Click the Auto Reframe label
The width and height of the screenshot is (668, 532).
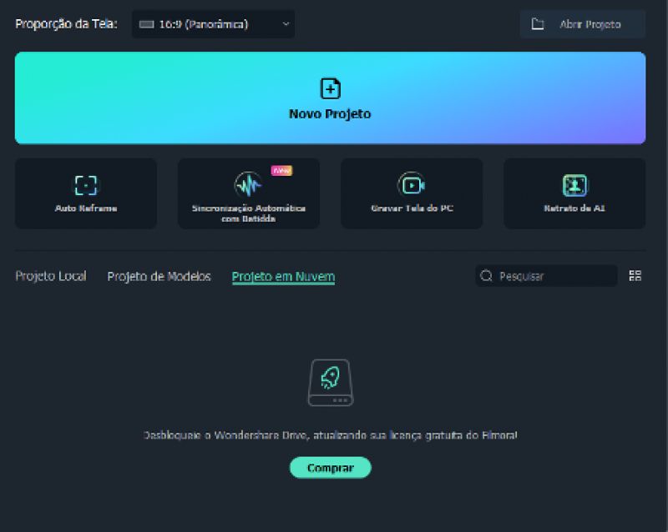click(86, 208)
